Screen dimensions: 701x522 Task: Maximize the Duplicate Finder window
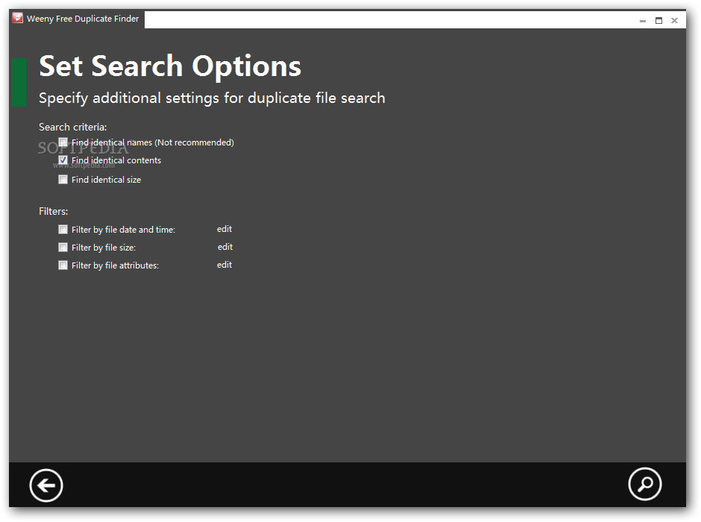pos(658,21)
